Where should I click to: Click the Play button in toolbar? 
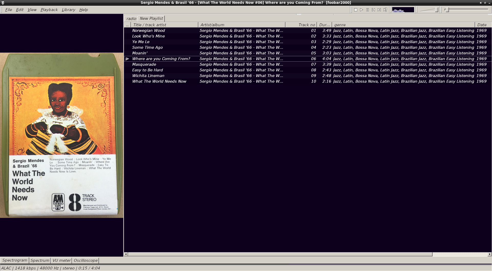[362, 10]
